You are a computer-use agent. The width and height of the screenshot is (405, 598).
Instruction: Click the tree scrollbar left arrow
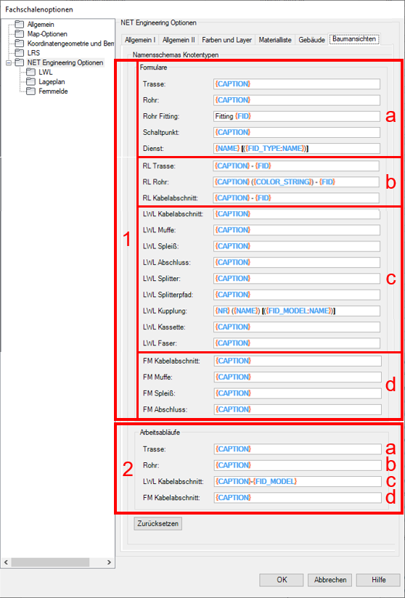tap(6, 562)
